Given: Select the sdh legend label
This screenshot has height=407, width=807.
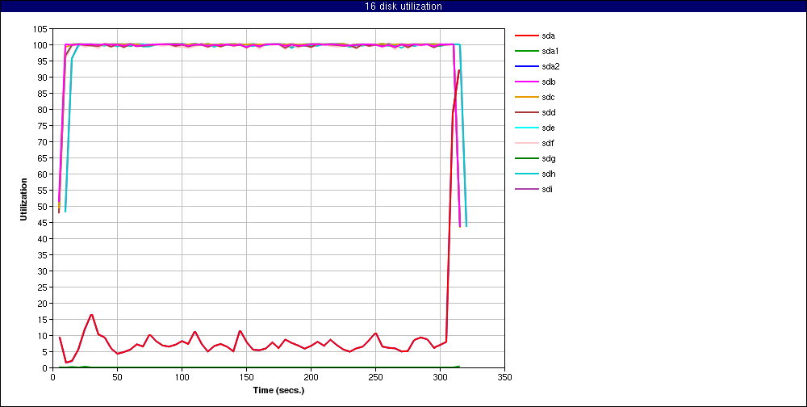Looking at the screenshot, I should click(548, 174).
